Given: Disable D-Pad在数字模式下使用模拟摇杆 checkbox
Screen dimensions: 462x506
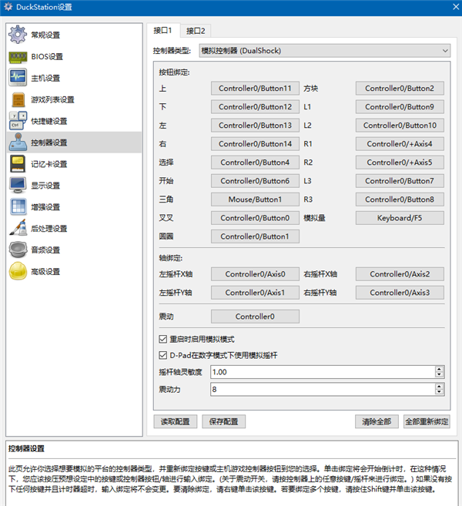Looking at the screenshot, I should [163, 355].
